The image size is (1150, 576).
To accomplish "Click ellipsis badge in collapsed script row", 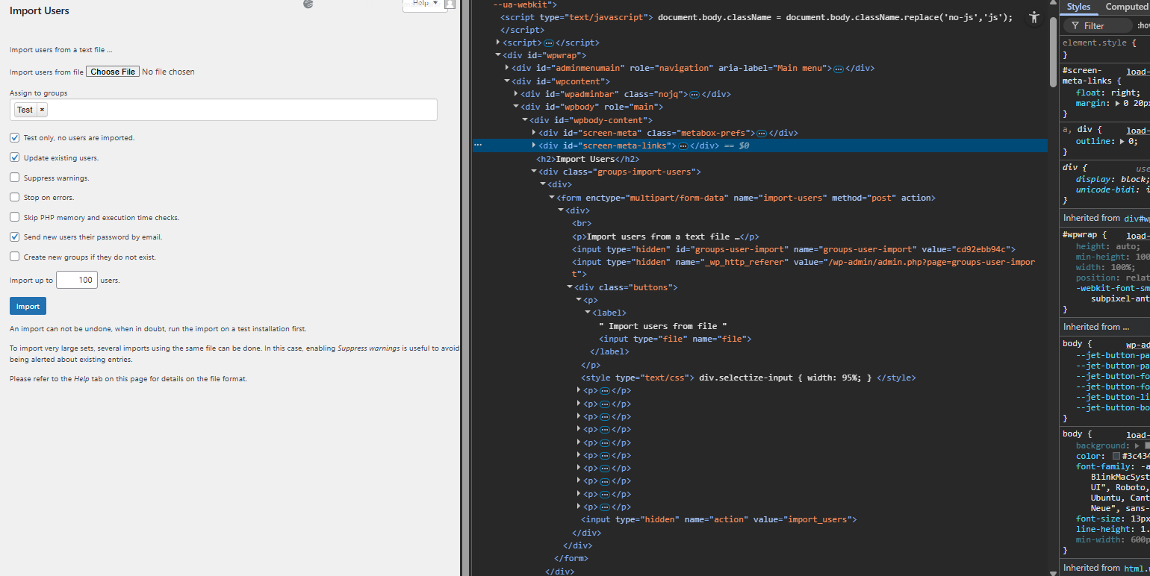I will (x=549, y=43).
